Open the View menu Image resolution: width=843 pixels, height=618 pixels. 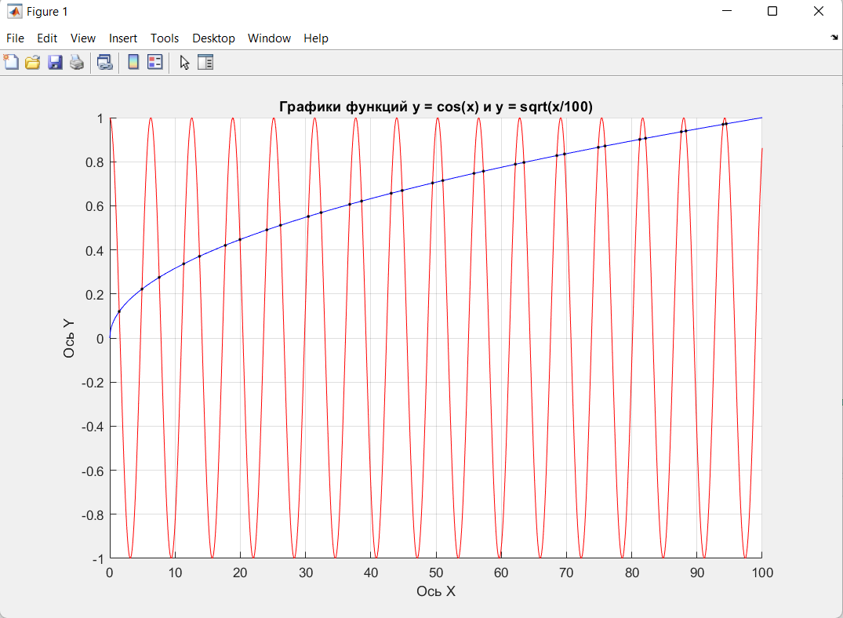(83, 38)
